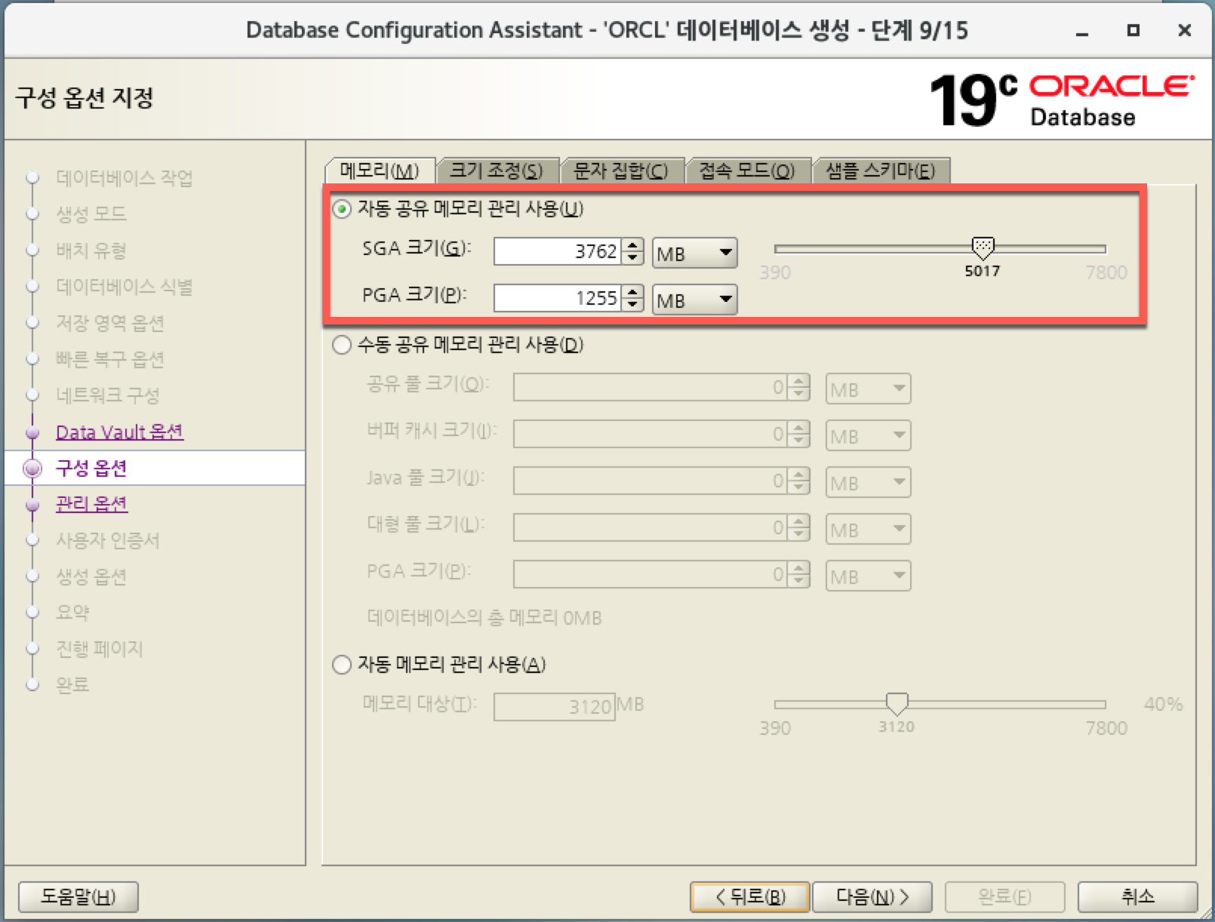
Task: Open the 공유 풀 크기 unit dropdown
Action: [868, 389]
